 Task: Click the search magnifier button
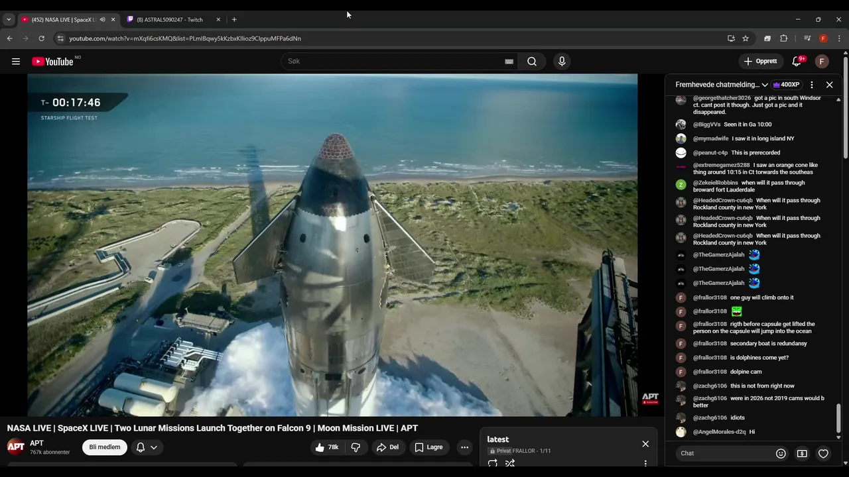tap(532, 62)
